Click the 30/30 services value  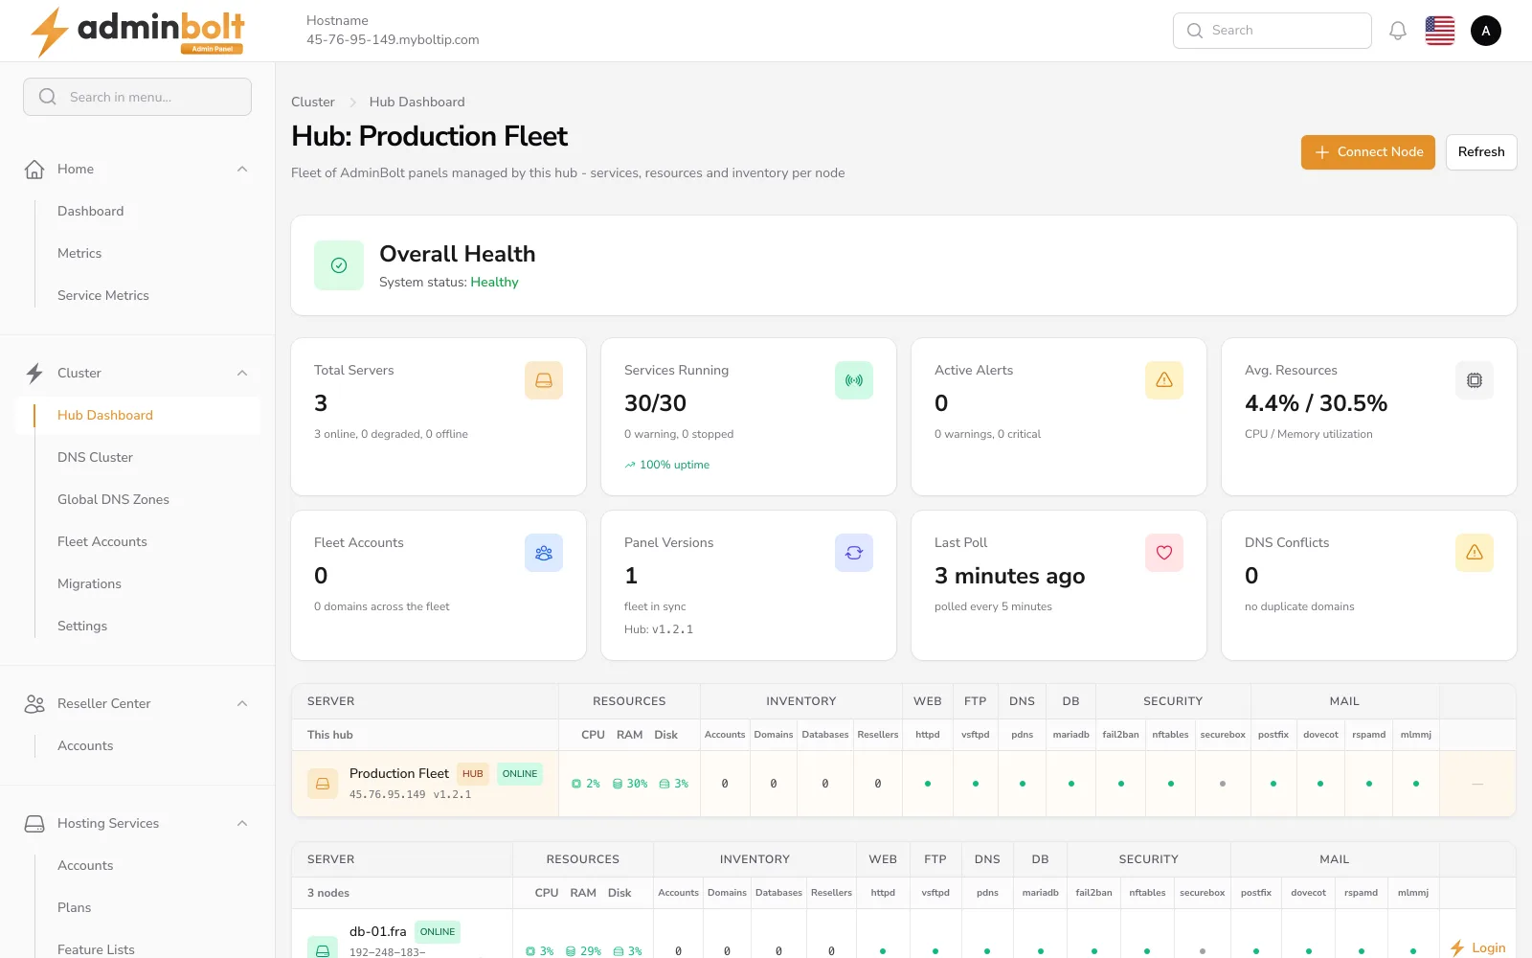click(x=655, y=403)
